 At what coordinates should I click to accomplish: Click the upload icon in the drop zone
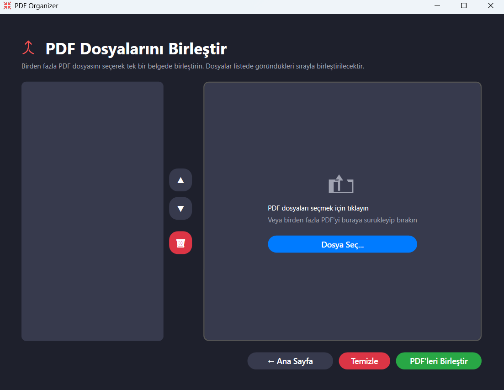[342, 184]
